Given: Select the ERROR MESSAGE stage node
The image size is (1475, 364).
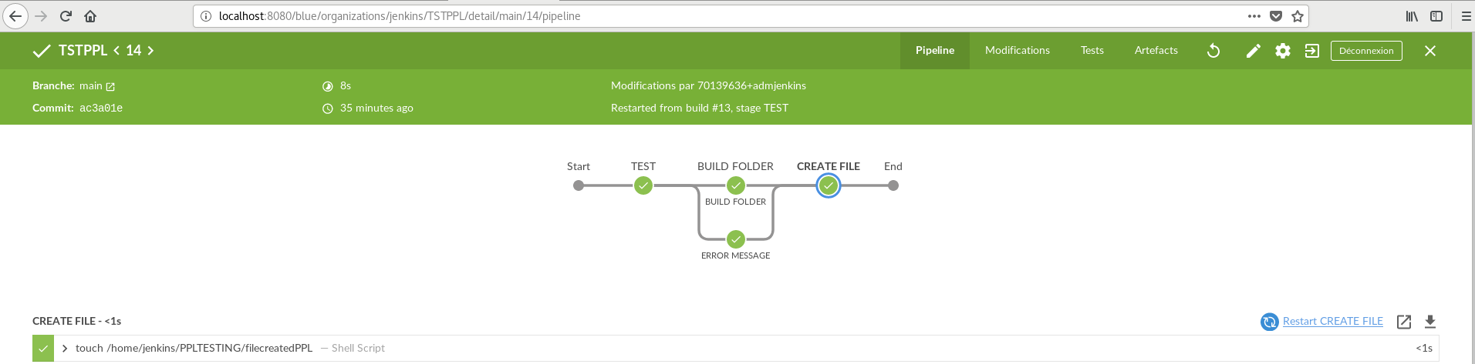Looking at the screenshot, I should pyautogui.click(x=735, y=239).
